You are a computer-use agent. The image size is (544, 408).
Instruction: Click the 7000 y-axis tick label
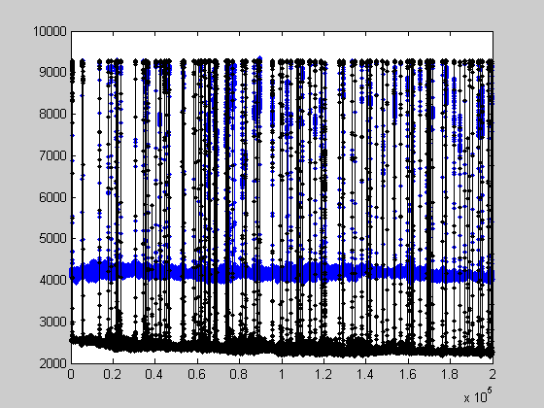coord(52,155)
